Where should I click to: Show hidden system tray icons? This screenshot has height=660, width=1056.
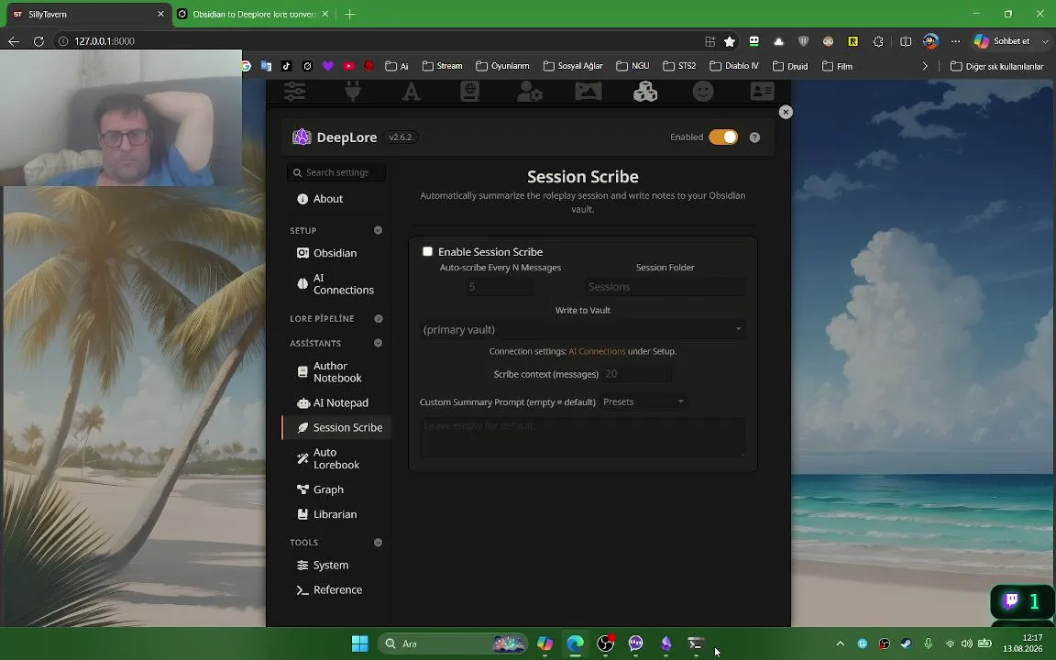pos(840,643)
